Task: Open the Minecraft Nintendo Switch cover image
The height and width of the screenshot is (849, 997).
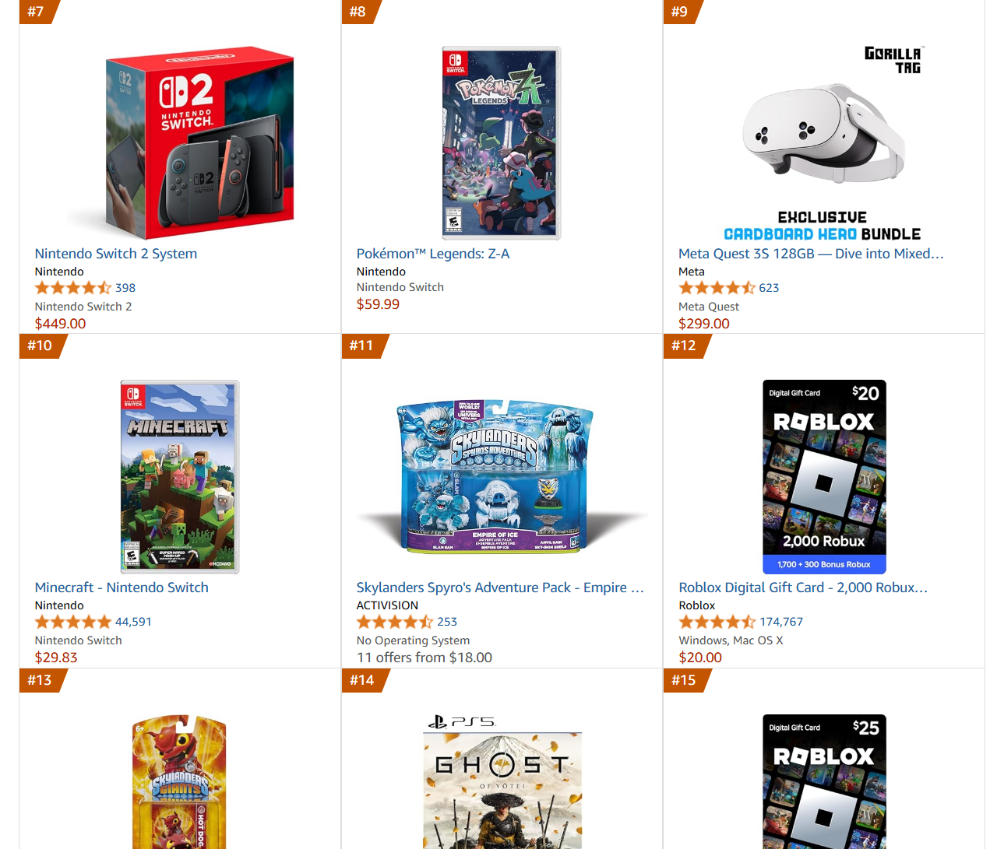Action: [180, 477]
